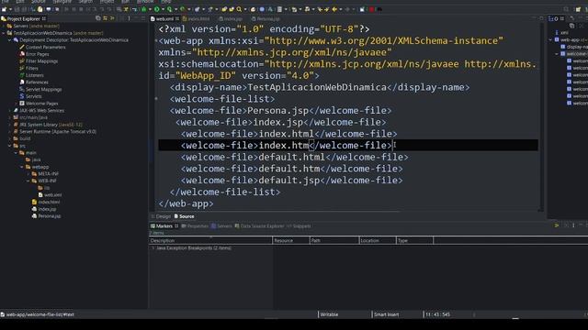The width and height of the screenshot is (588, 330).
Task: Open the Servers view tab
Action: (221, 226)
